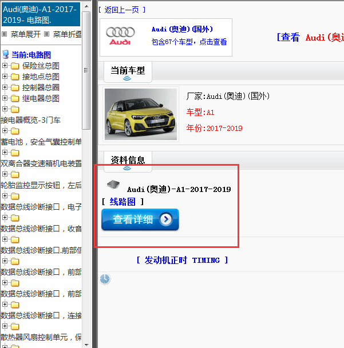Click folder icon above 数据总线诊断接口，电子
344x348 pixels.
pos(15,196)
